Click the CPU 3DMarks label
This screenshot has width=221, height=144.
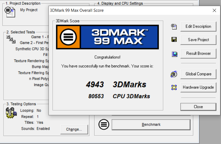pos(131,96)
